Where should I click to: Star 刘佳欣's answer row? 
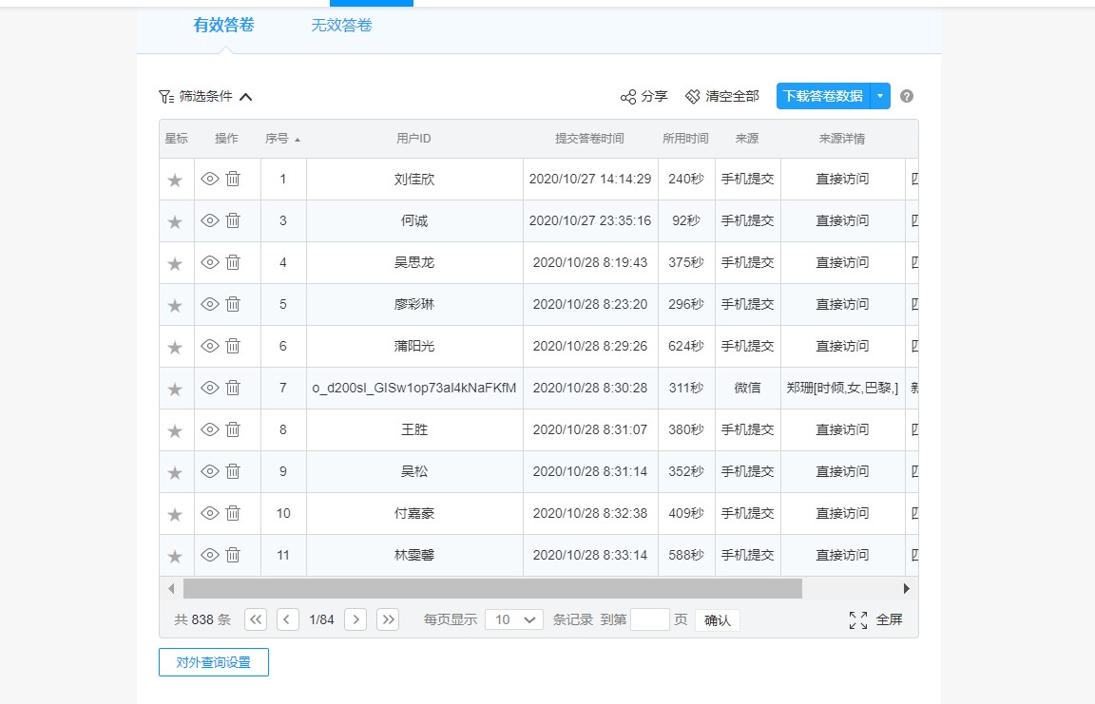pyautogui.click(x=175, y=179)
